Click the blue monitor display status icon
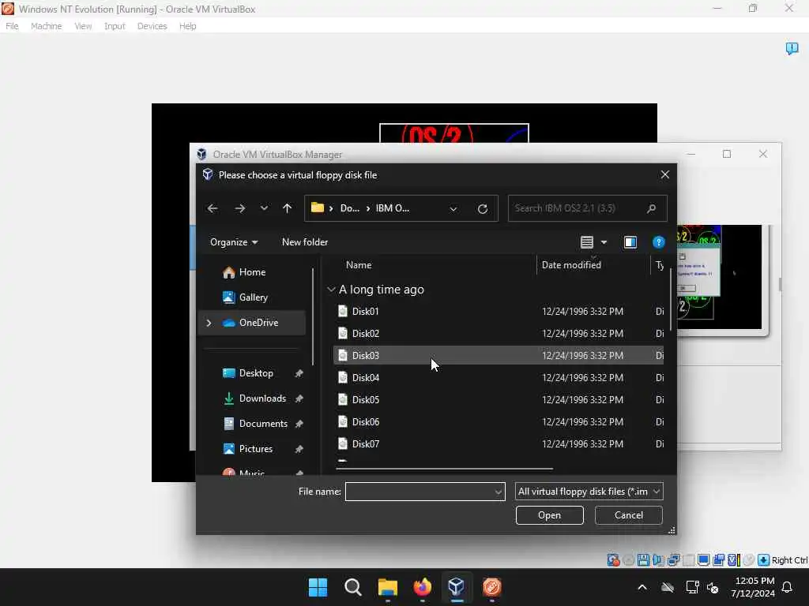Viewport: 809px width, 606px height. pos(703,560)
